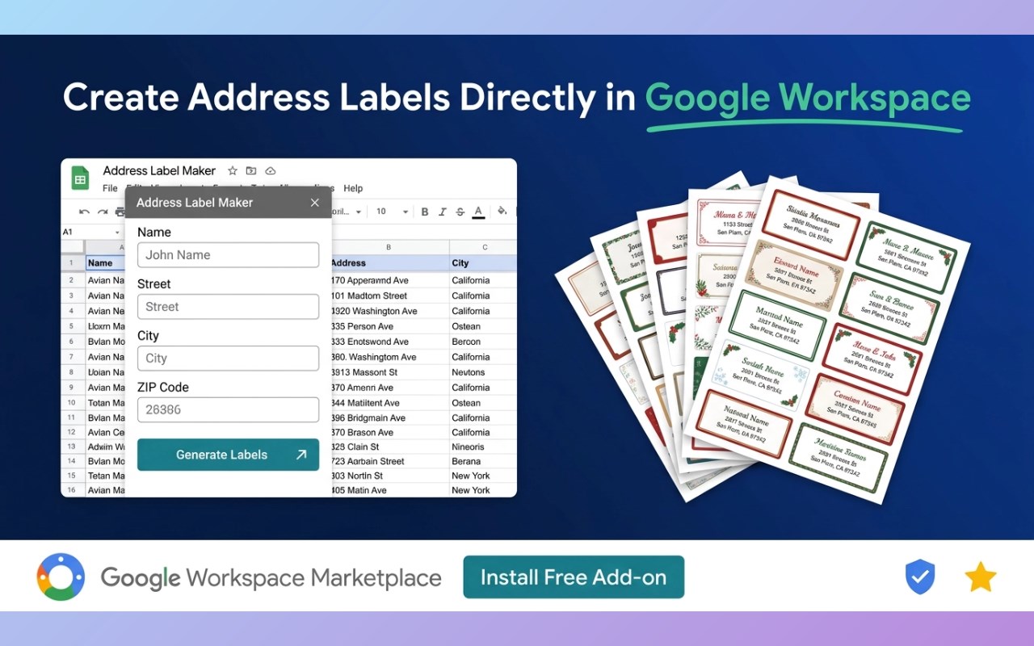Select the "723 Aarbain Street" cell
This screenshot has height=646, width=1034.
click(x=389, y=461)
